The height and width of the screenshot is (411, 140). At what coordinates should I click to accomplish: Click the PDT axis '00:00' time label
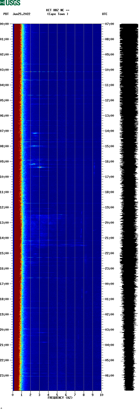tap(5, 24)
